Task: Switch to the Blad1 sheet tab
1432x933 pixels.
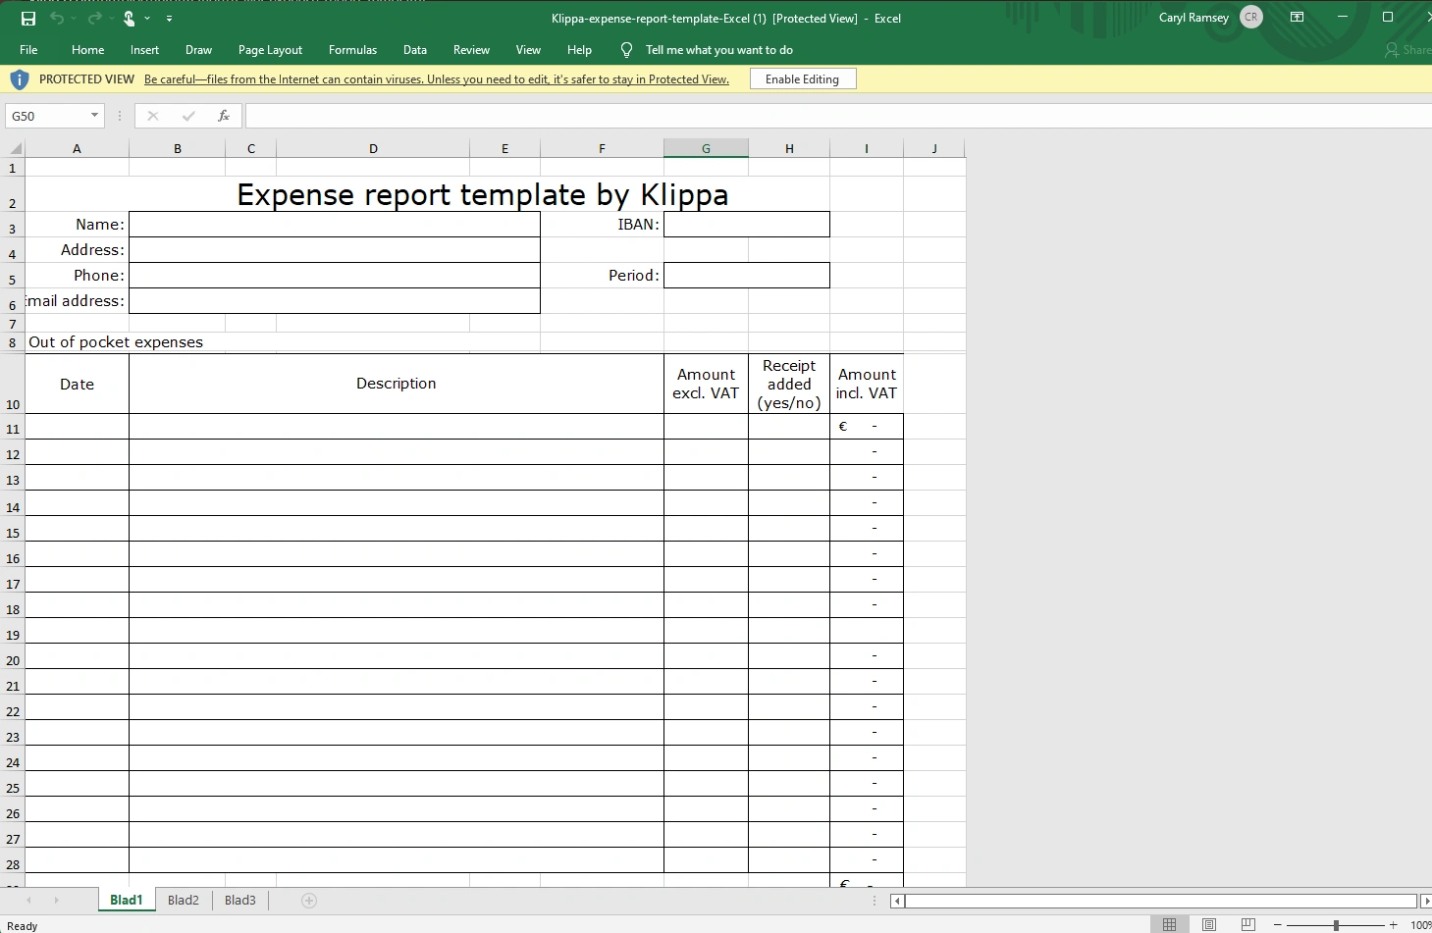Action: click(127, 900)
